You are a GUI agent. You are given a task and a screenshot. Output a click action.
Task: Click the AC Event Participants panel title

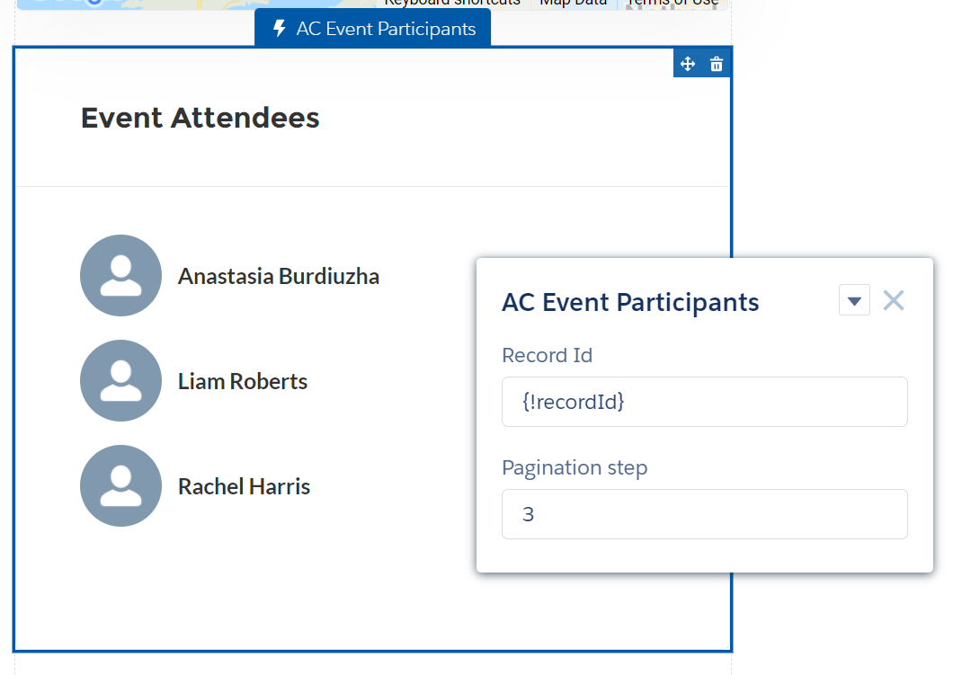630,302
